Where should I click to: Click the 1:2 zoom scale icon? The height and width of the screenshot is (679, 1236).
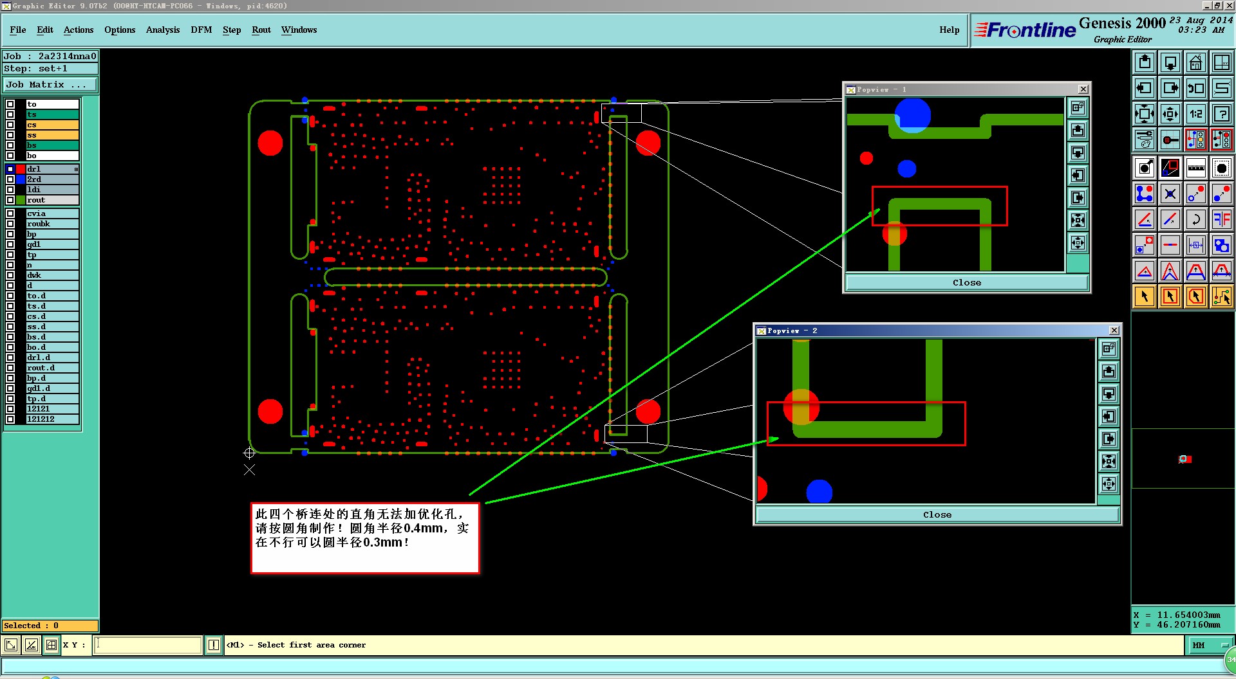(x=1196, y=114)
